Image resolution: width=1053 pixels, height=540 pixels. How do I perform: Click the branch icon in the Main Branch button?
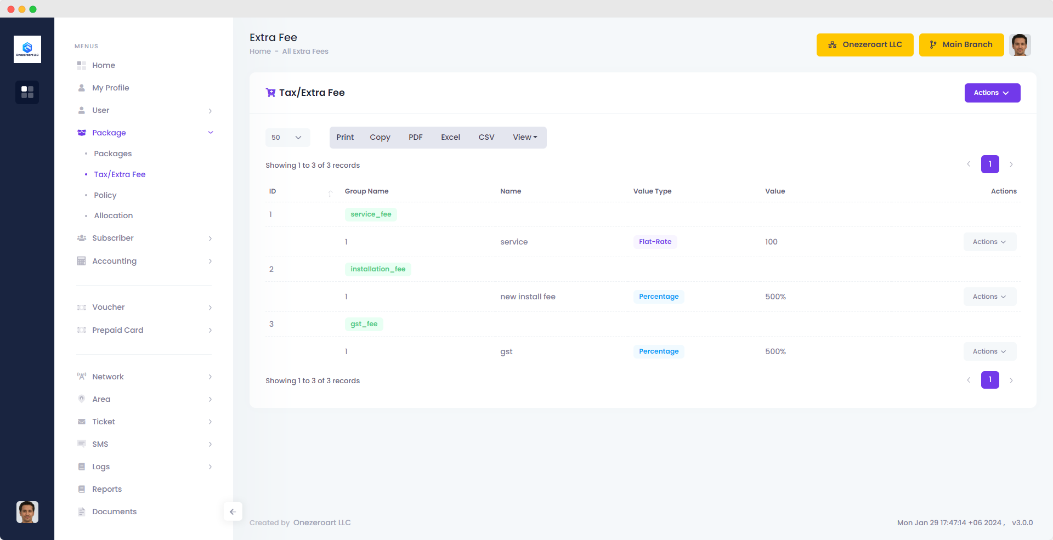click(933, 45)
